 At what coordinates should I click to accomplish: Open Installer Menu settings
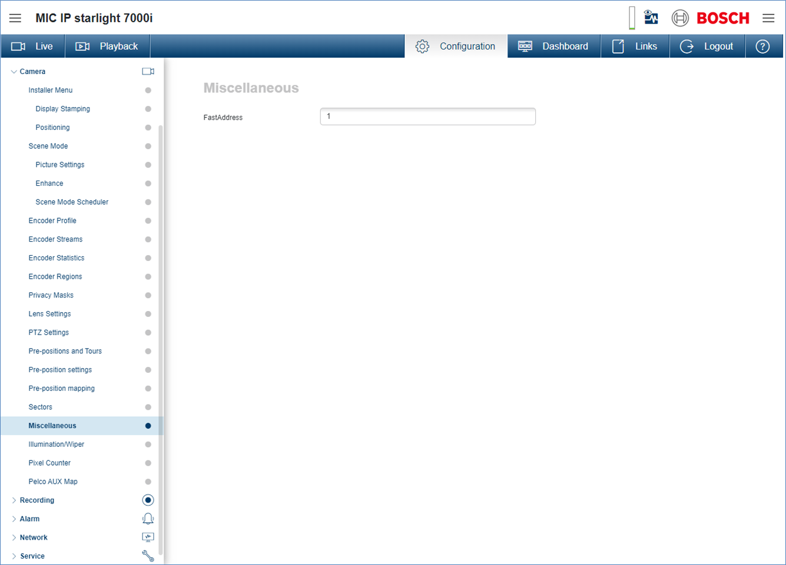click(51, 91)
